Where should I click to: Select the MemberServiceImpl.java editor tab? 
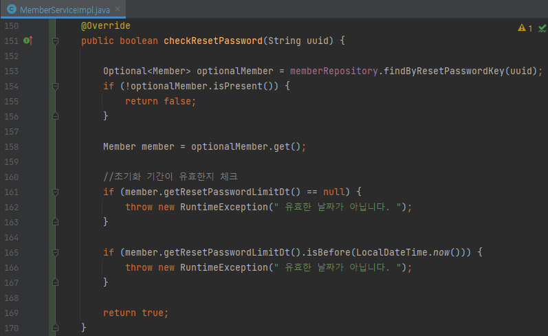click(63, 10)
